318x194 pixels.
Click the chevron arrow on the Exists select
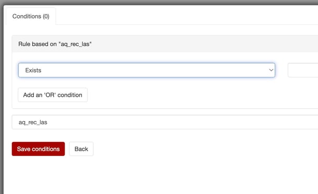click(271, 70)
